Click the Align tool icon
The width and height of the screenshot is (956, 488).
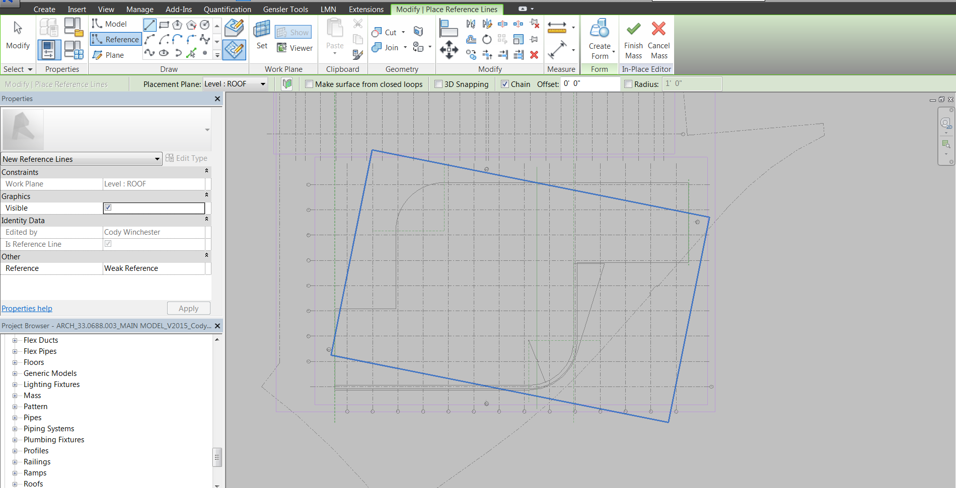[x=448, y=28]
